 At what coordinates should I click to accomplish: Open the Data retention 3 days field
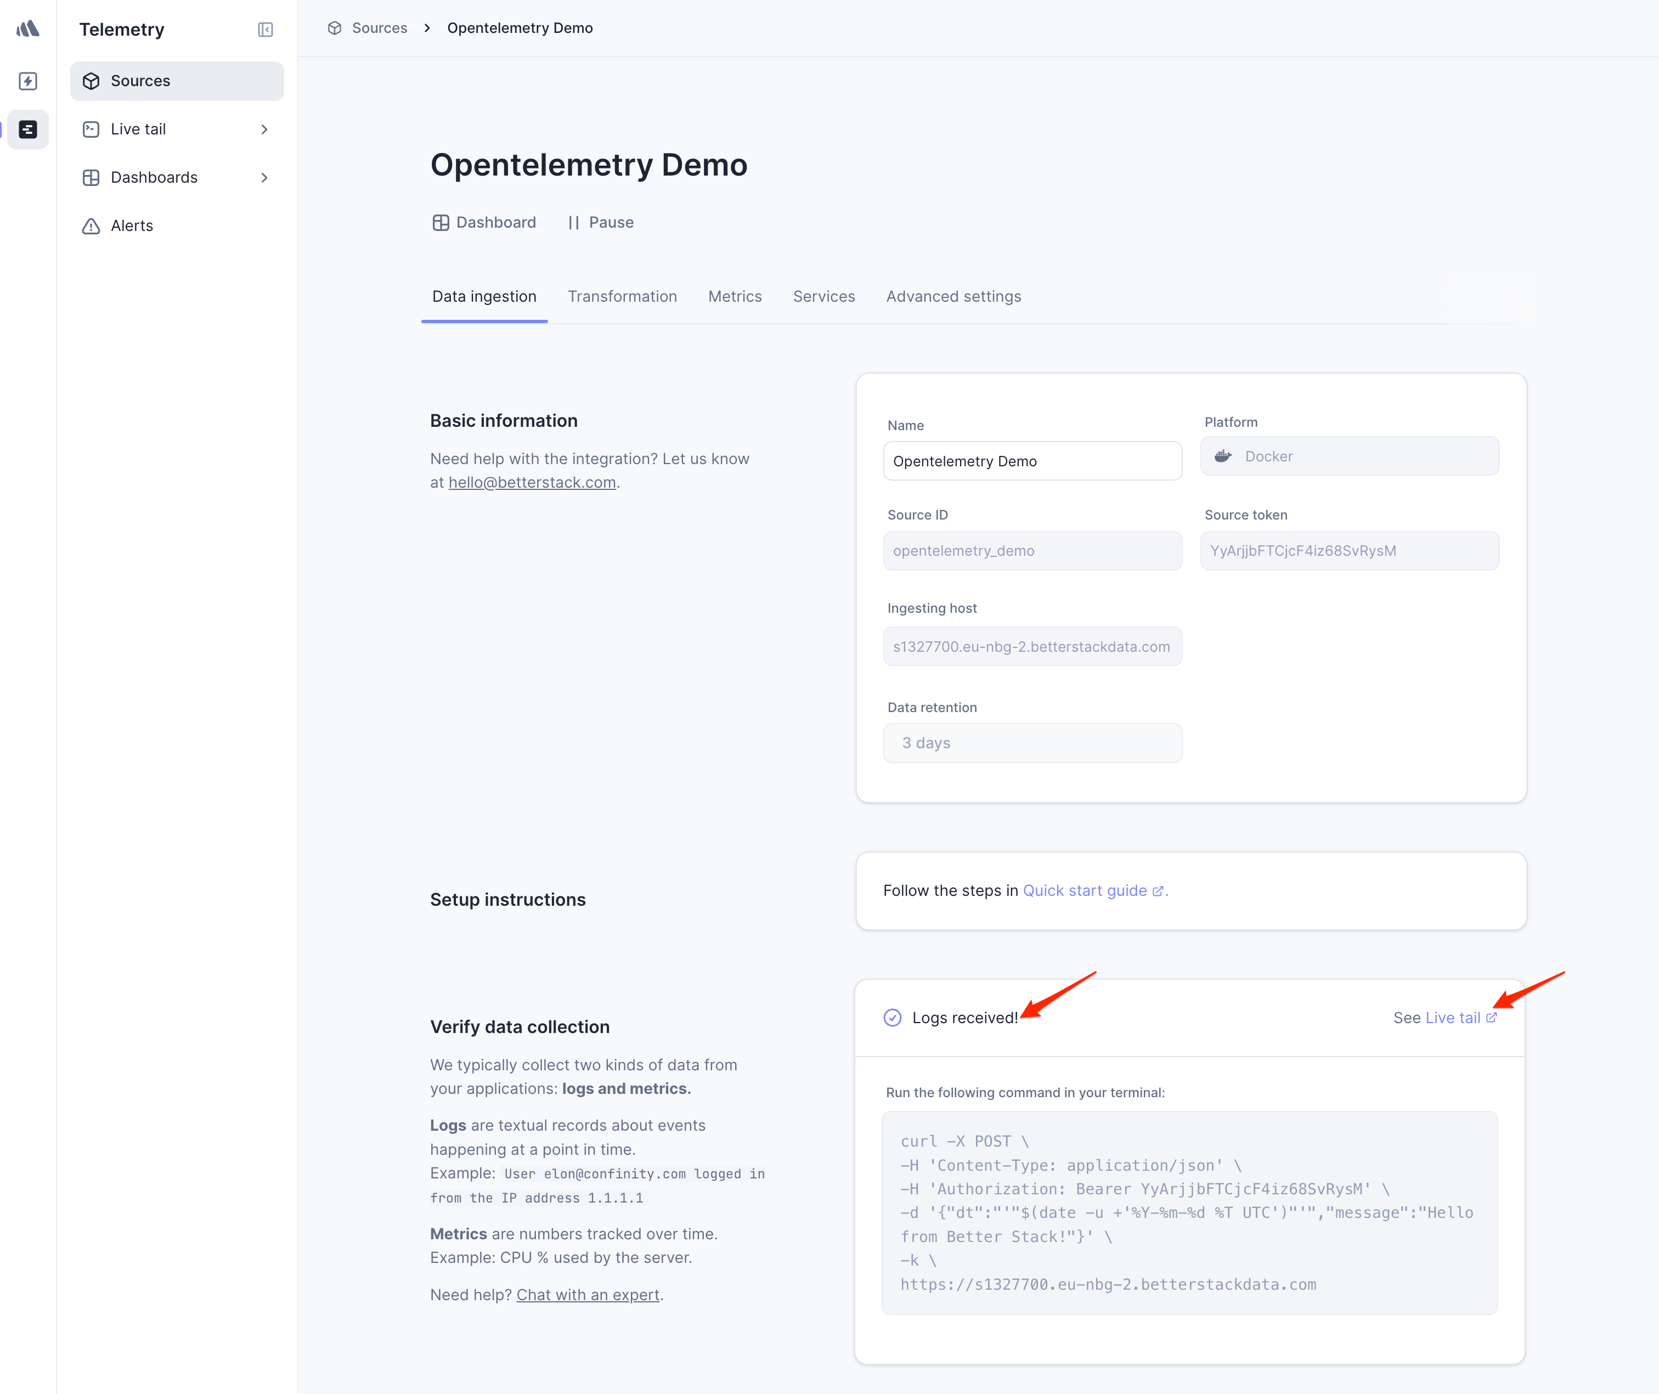(x=1031, y=742)
